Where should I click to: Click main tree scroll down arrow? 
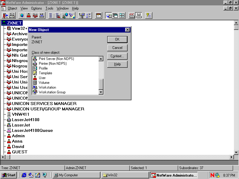[236, 152]
